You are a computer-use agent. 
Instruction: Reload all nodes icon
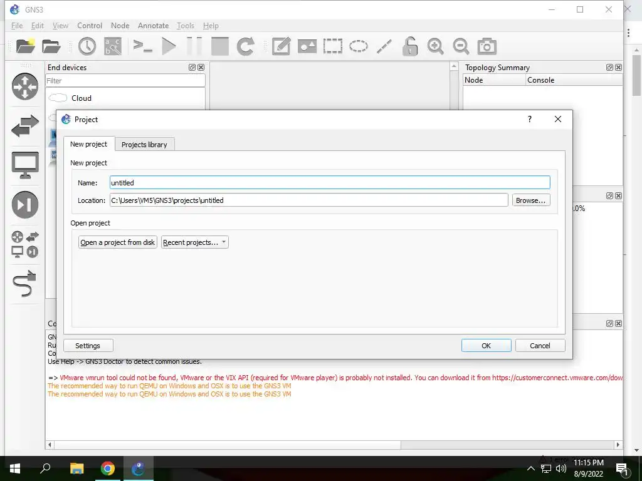pyautogui.click(x=246, y=46)
